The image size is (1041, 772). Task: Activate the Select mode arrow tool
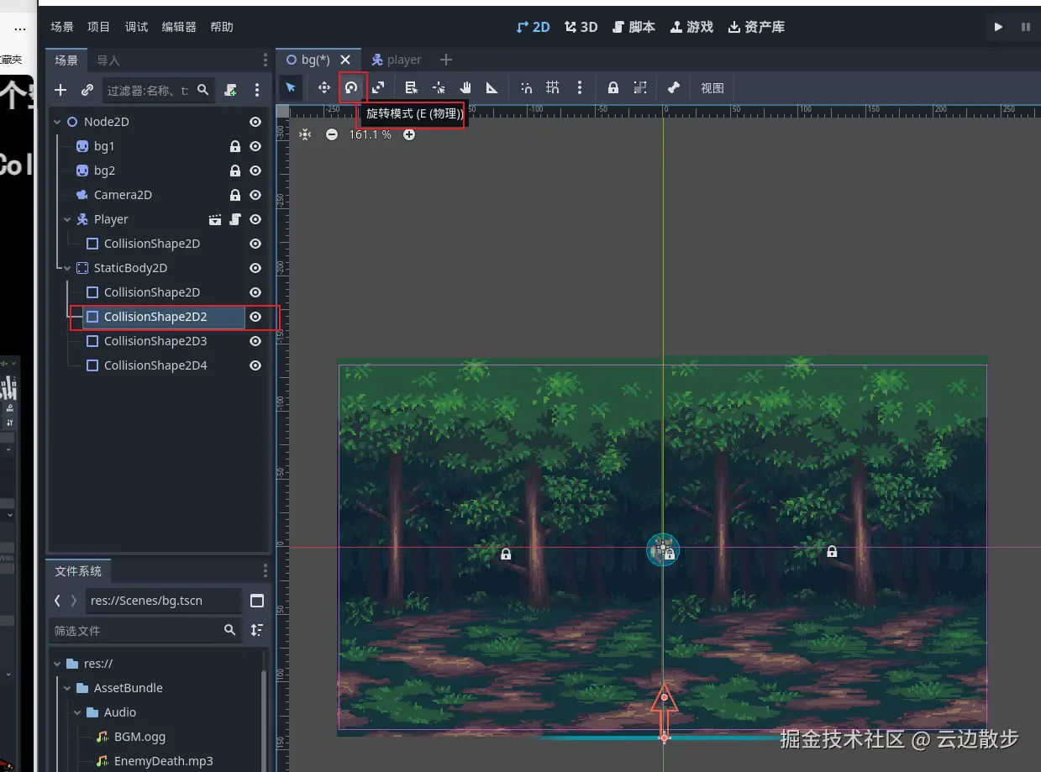(291, 87)
